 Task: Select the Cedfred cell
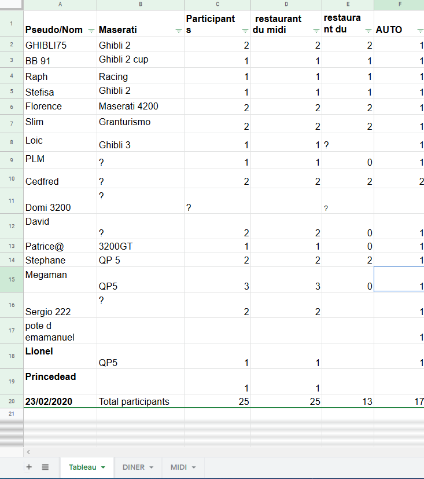click(60, 179)
